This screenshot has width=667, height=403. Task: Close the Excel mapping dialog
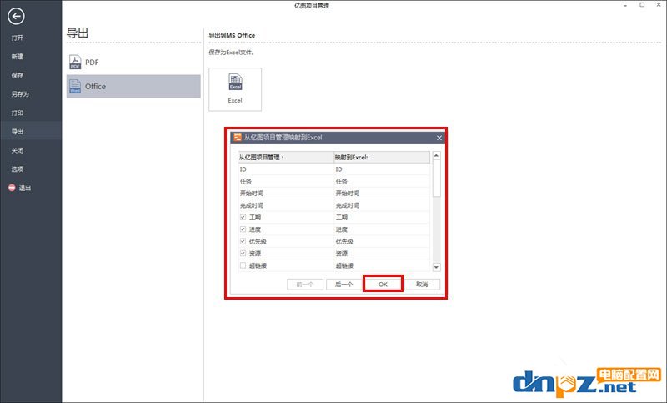pyautogui.click(x=439, y=137)
